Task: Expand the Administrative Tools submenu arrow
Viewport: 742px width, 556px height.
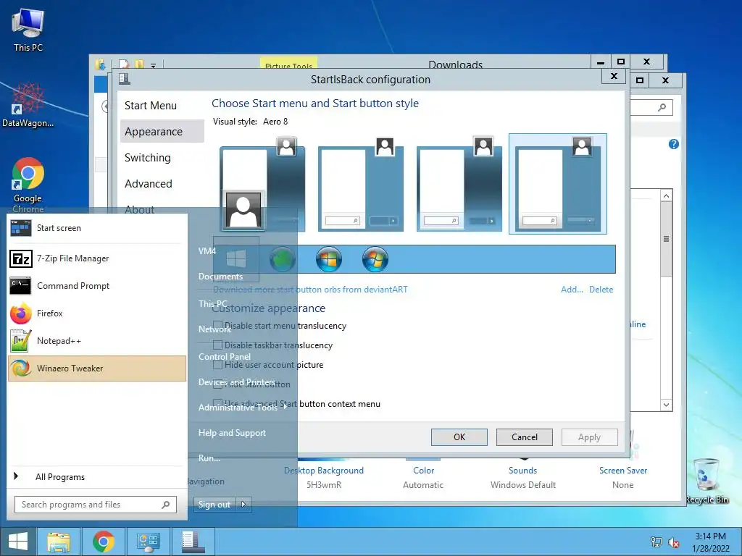Action: pyautogui.click(x=285, y=407)
